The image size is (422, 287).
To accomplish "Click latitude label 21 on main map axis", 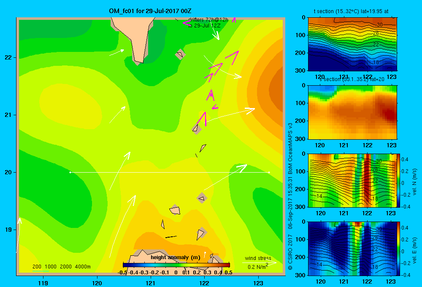I will [x=8, y=115].
